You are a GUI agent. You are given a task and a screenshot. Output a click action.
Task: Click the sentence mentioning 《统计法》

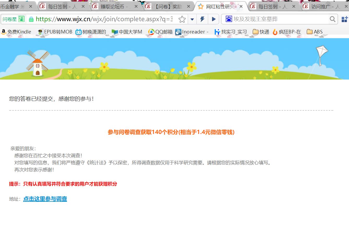click(143, 163)
